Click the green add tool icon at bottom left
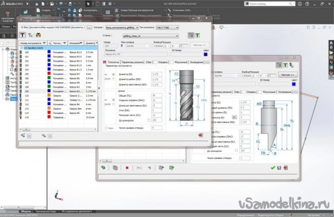The height and width of the screenshot is (217, 334). coord(103,167)
